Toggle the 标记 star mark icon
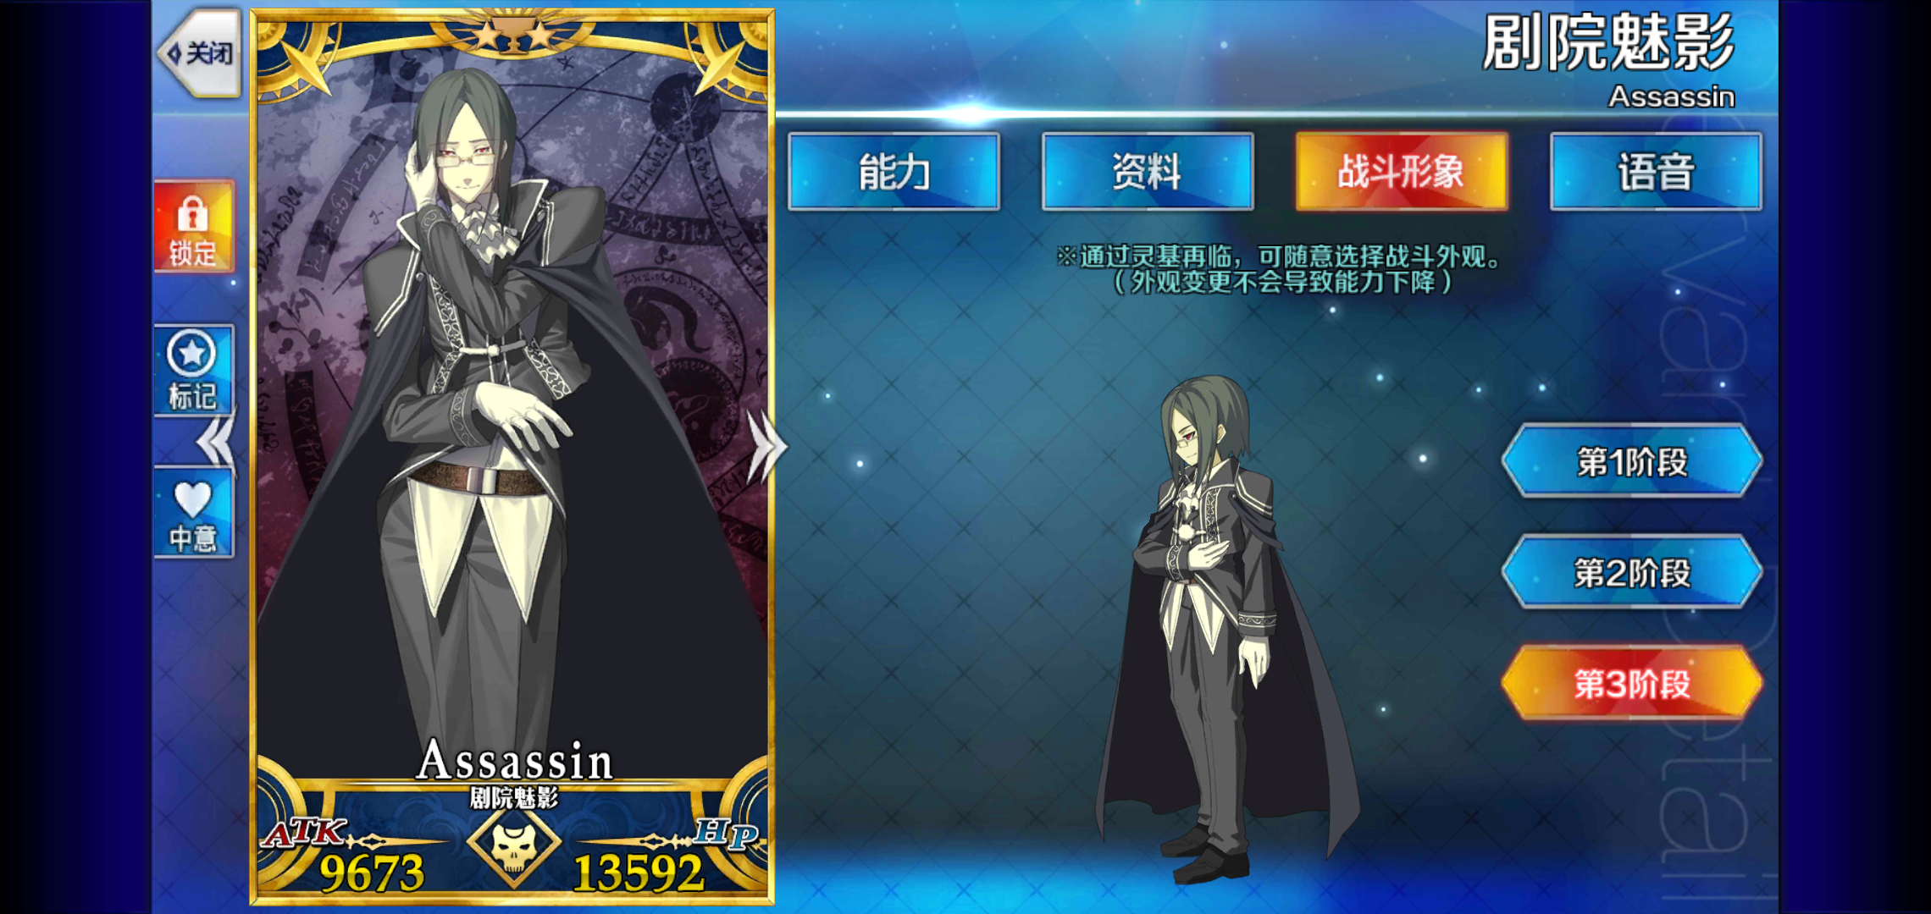1931x914 pixels. [194, 370]
